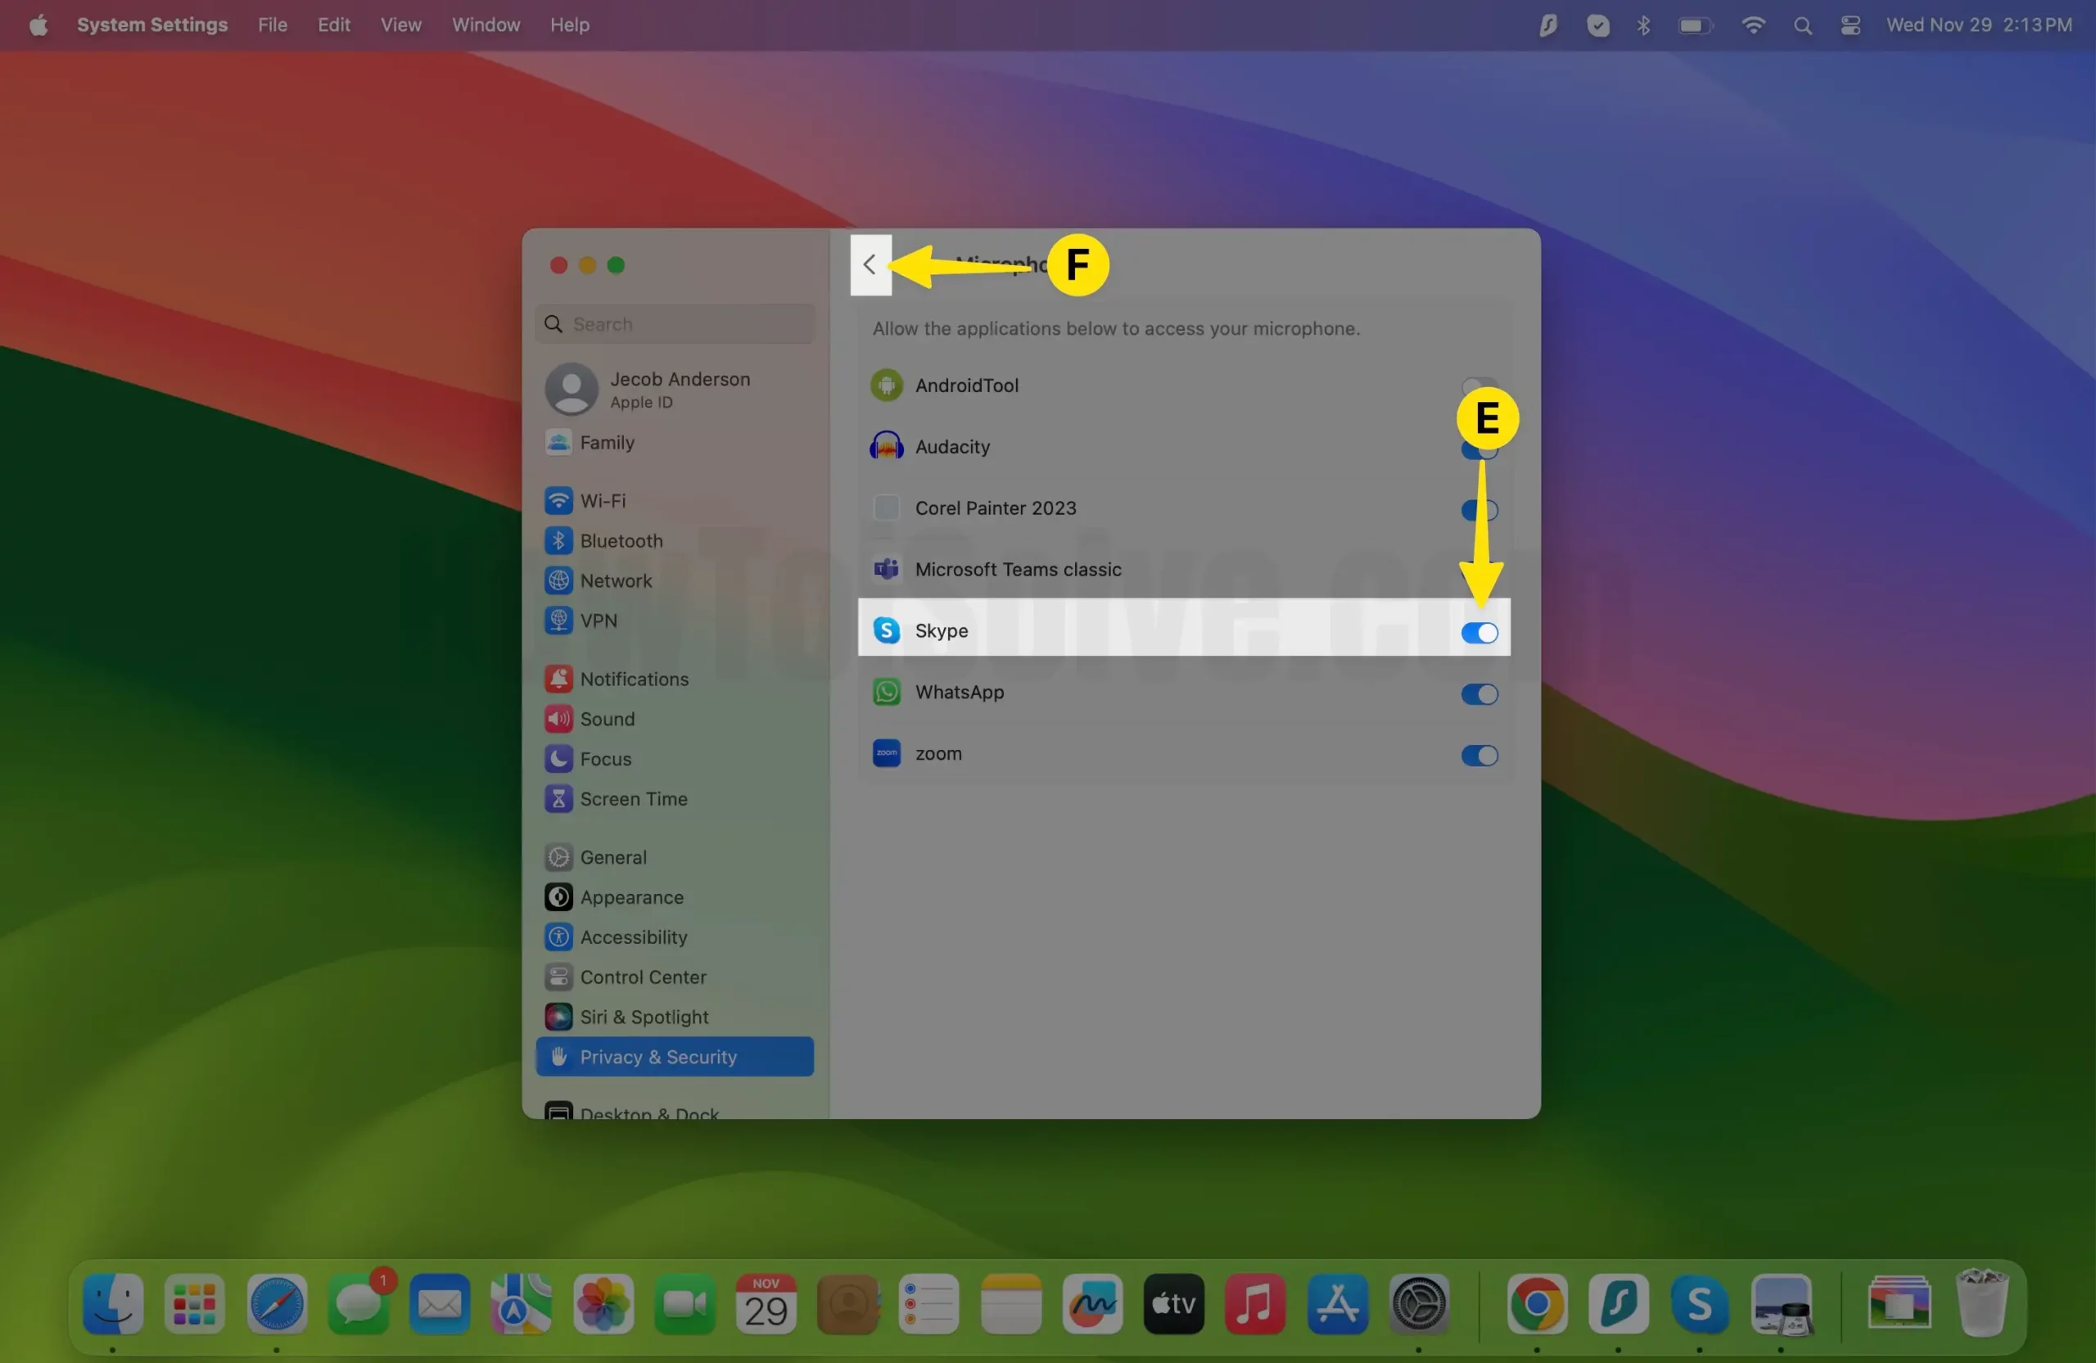Go to Sound settings
This screenshot has height=1363, width=2096.
(606, 719)
